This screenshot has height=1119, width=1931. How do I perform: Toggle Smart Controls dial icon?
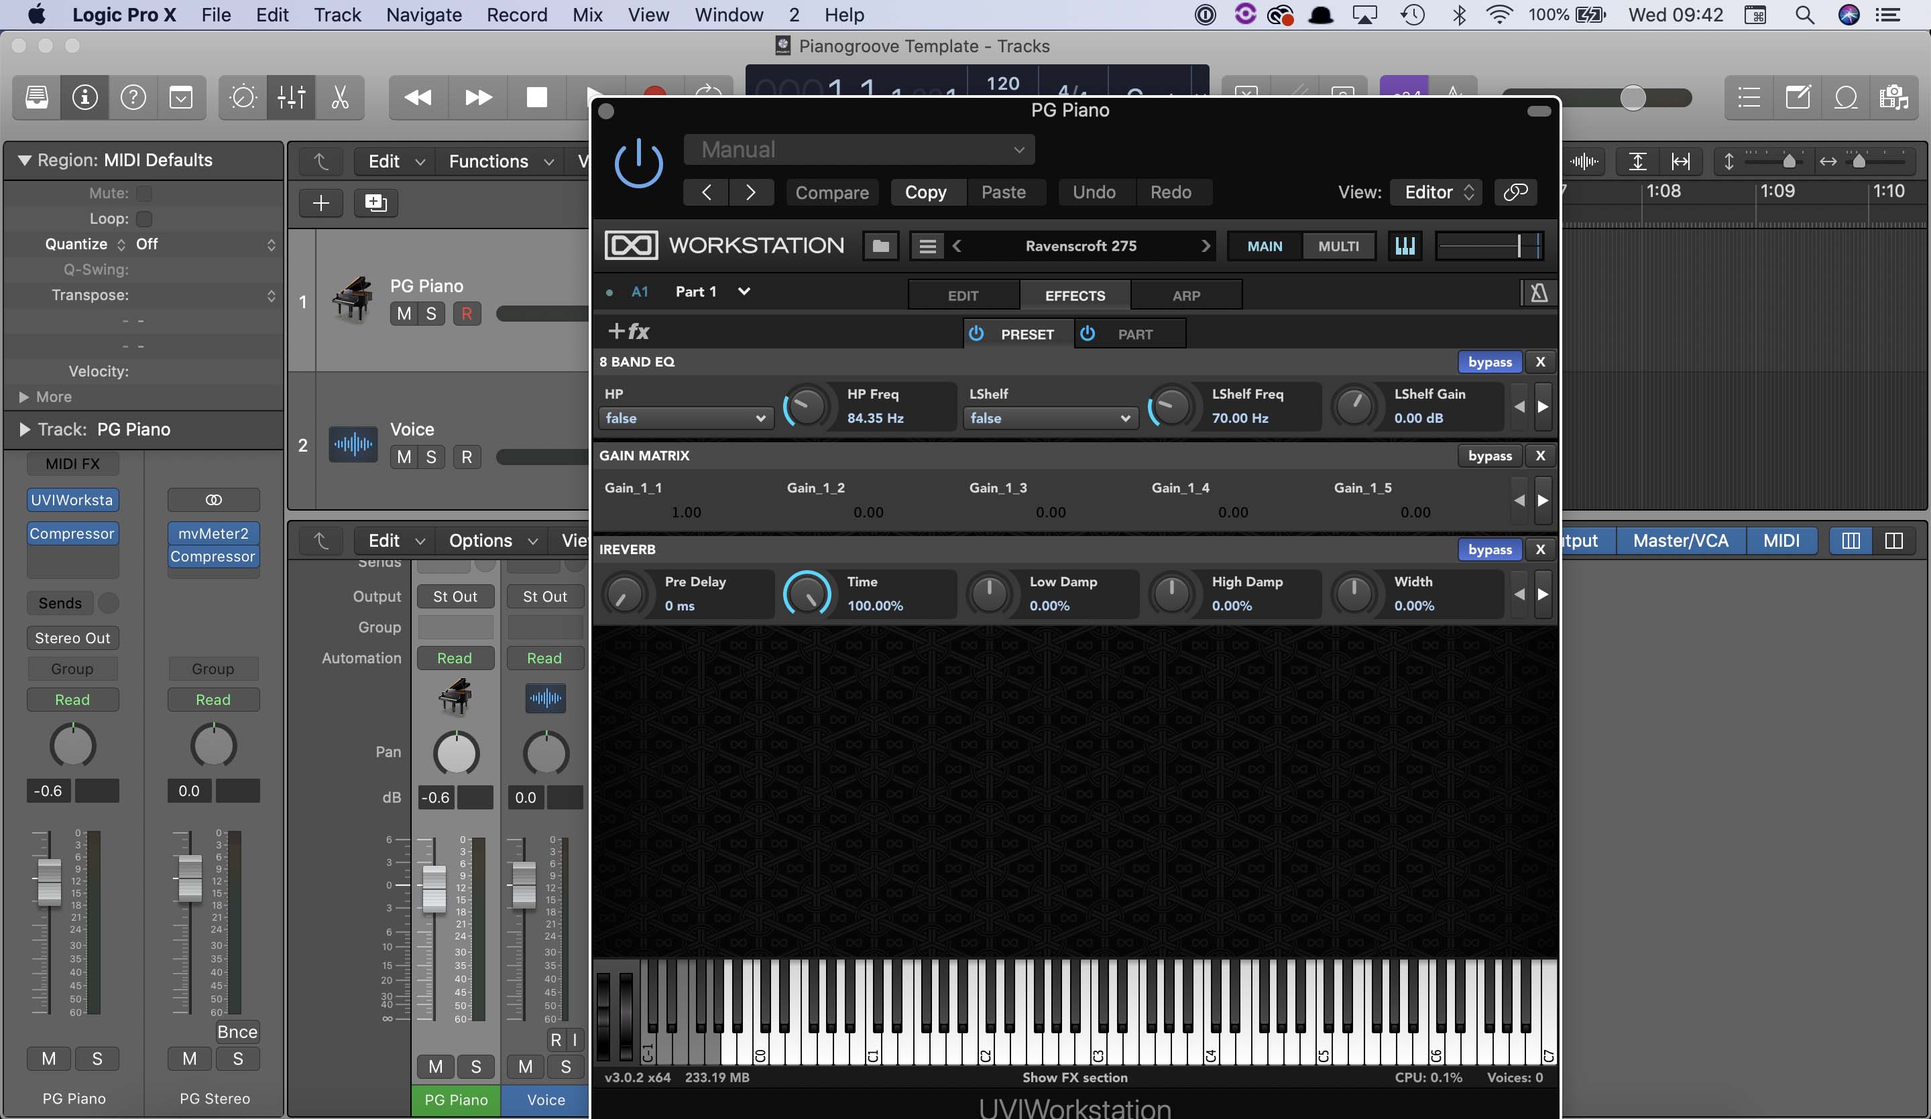click(243, 97)
